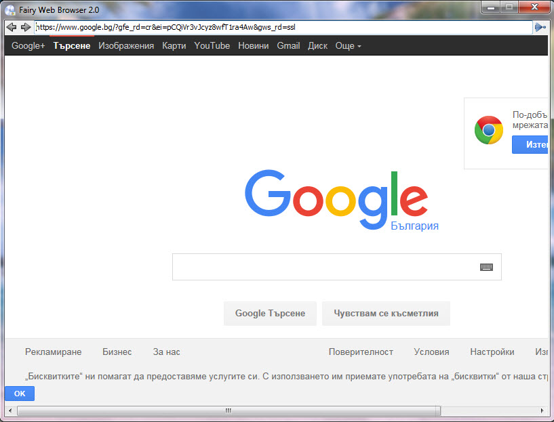
Task: Click the Google Търсене button
Action: [270, 314]
